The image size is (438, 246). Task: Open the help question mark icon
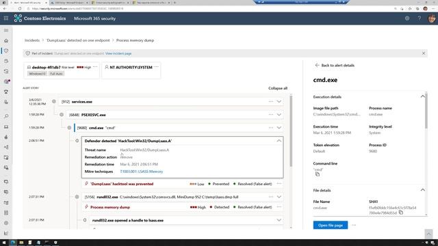tap(420, 18)
